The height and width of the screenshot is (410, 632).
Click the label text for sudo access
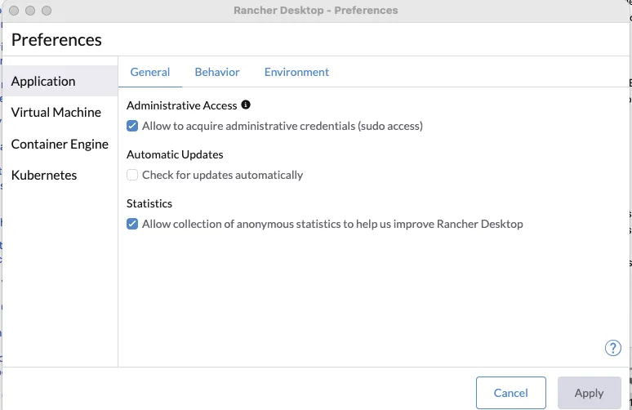pyautogui.click(x=282, y=127)
